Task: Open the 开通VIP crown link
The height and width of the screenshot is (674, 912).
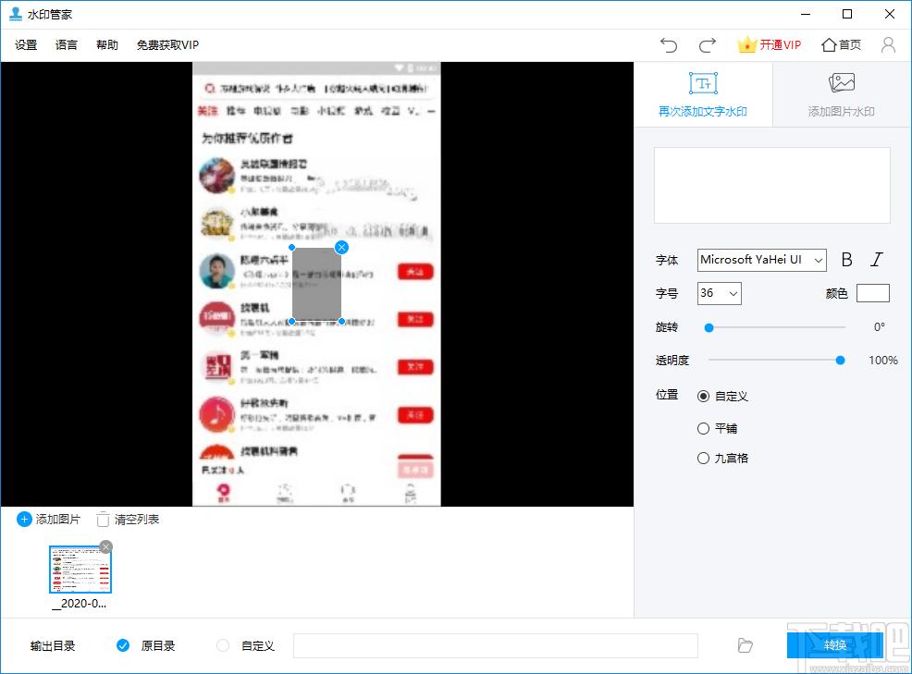Action: tap(769, 44)
